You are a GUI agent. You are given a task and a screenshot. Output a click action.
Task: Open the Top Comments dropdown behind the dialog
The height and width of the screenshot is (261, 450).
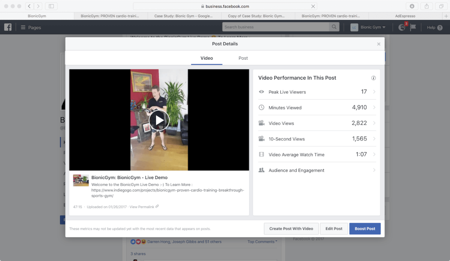pyautogui.click(x=262, y=242)
